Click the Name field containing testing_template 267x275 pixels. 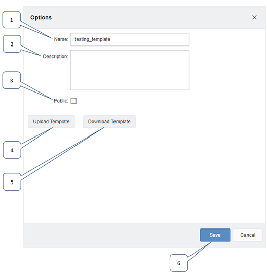tap(130, 39)
